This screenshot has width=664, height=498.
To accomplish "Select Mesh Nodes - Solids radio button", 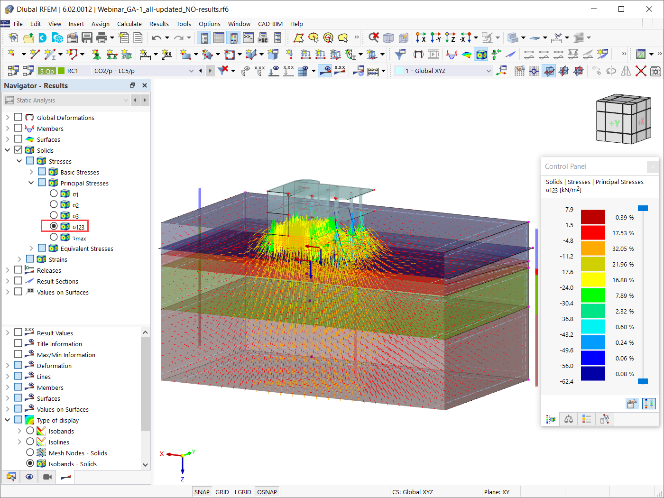I will [30, 452].
